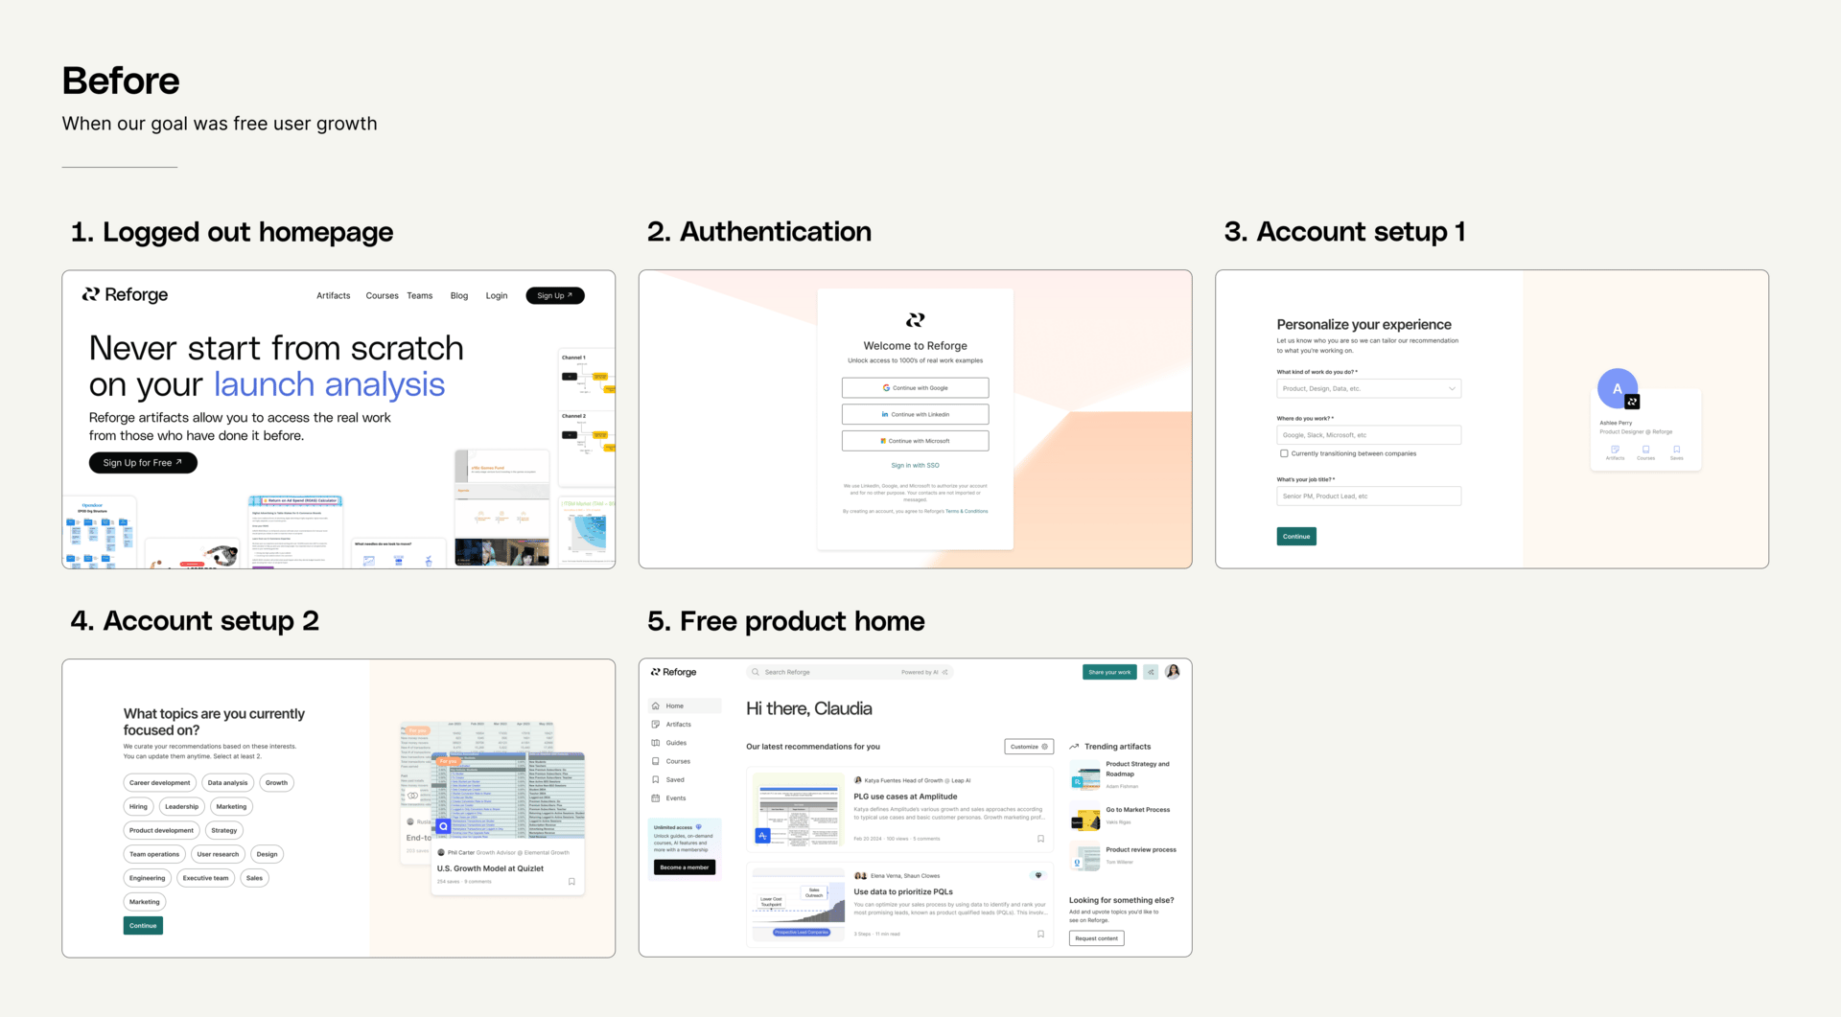Select the Strategy topic chip
This screenshot has width=1841, height=1017.
click(224, 831)
